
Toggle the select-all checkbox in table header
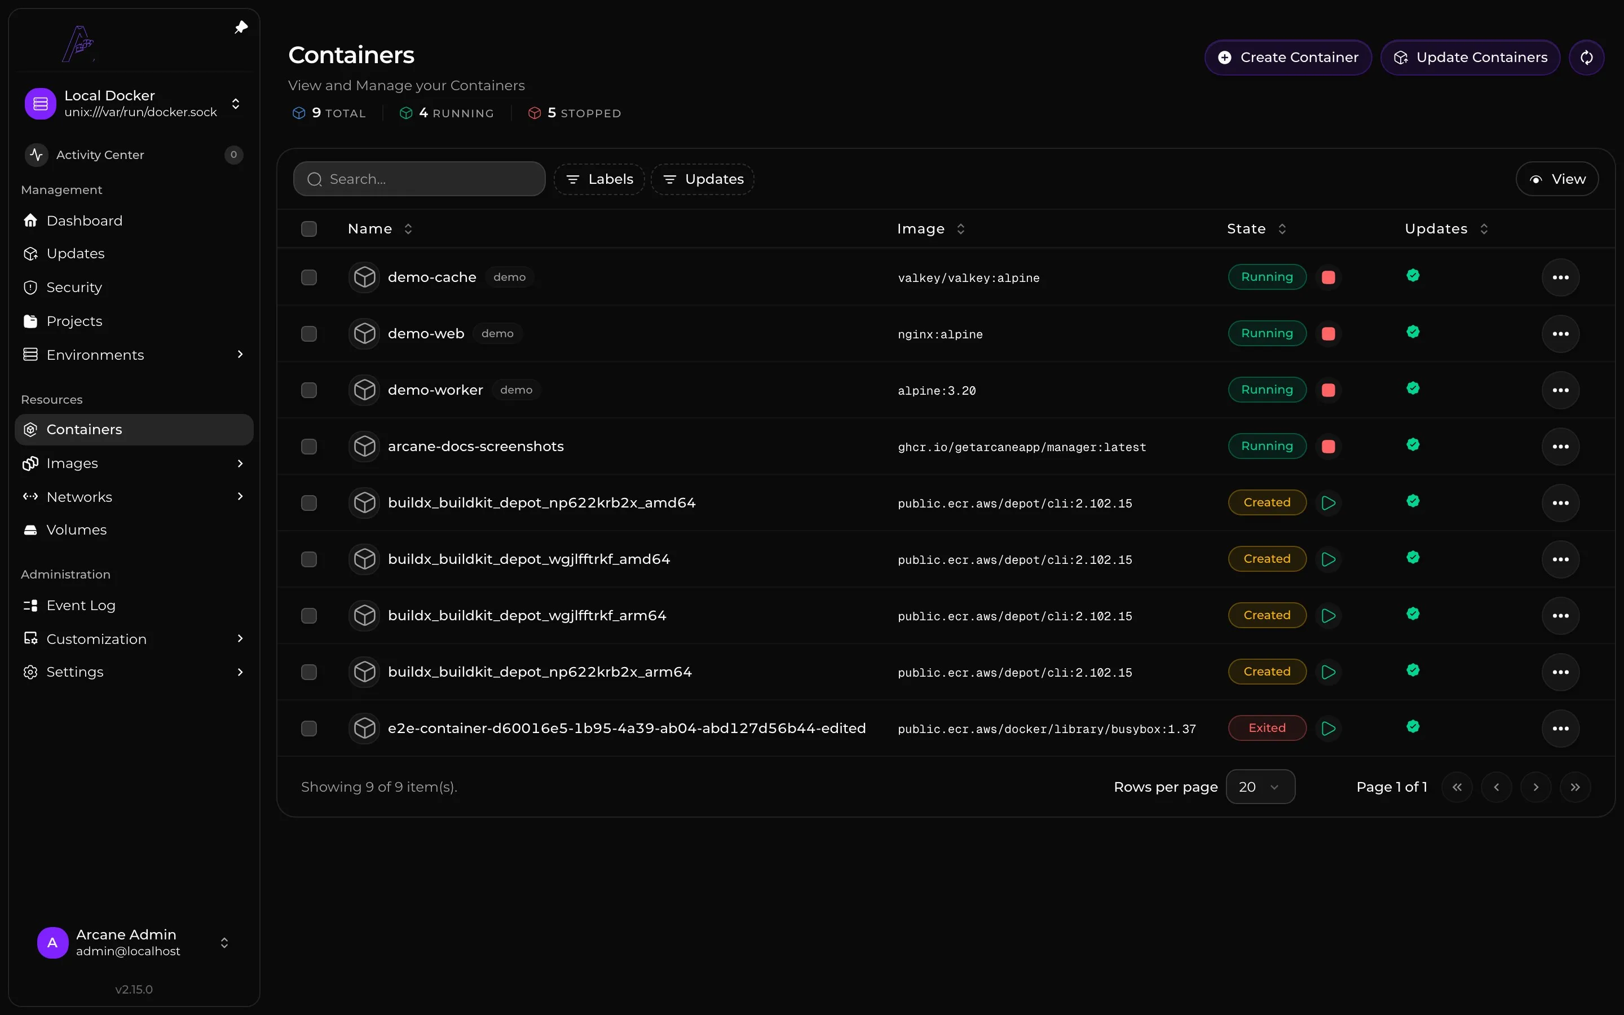(308, 229)
